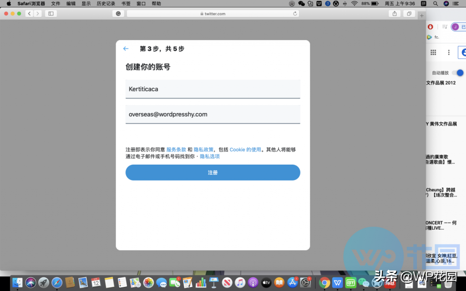The image size is (466, 291).
Task: Open the fc. bookmark in Chrome window
Action: tap(433, 37)
